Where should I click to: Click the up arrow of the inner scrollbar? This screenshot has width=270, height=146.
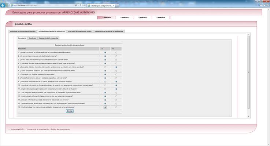[248, 35]
